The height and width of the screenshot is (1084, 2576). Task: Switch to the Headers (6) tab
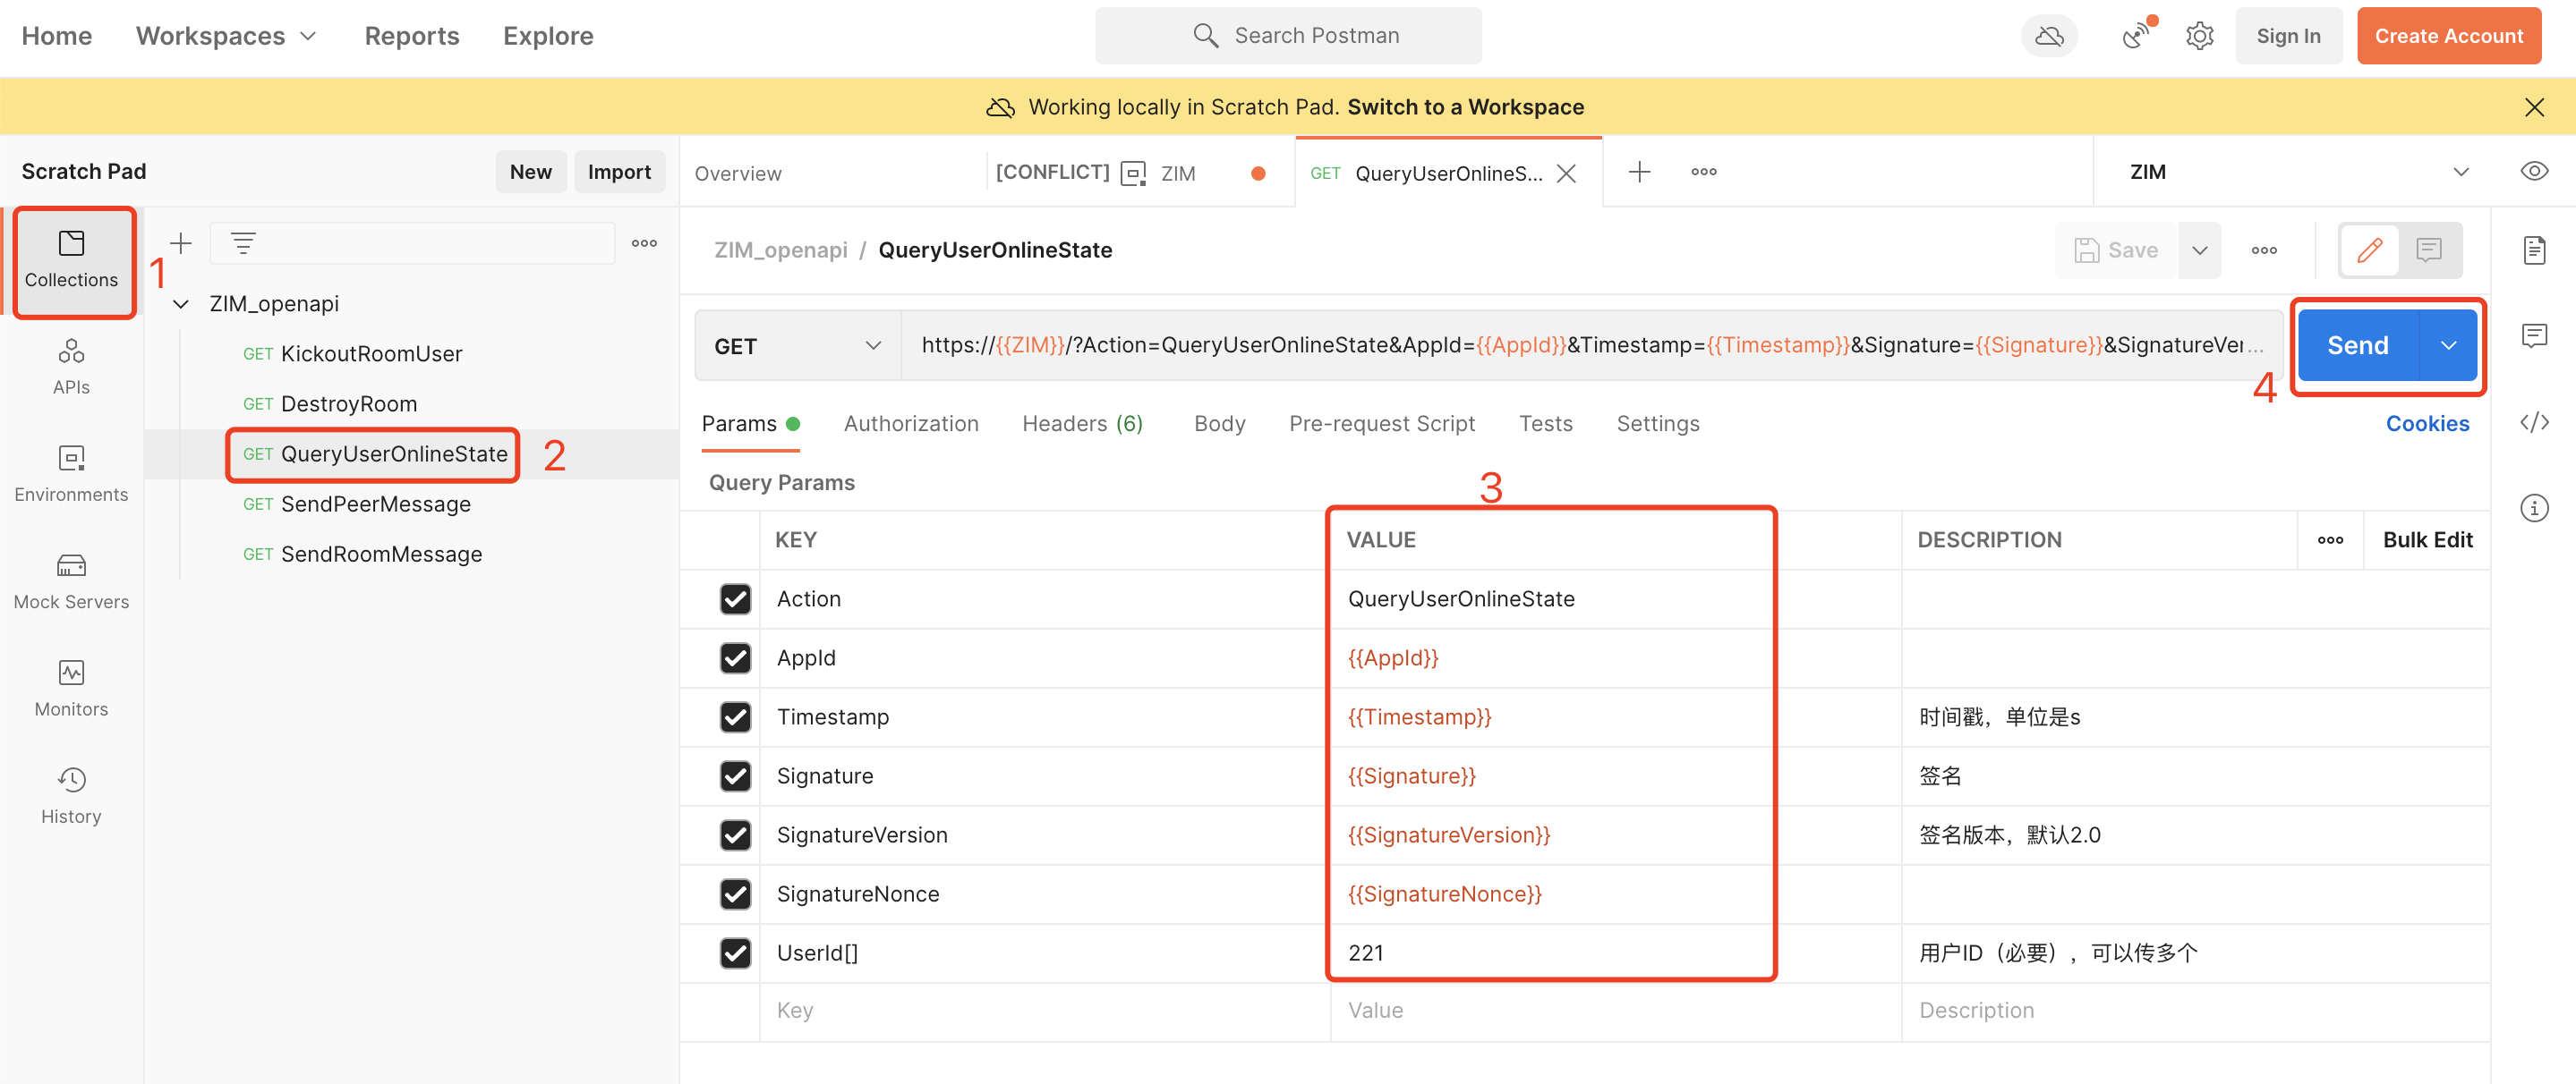[x=1082, y=424]
